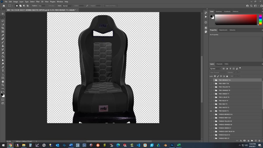Click Select and Mask button
The image size is (263, 148).
coord(111,6)
